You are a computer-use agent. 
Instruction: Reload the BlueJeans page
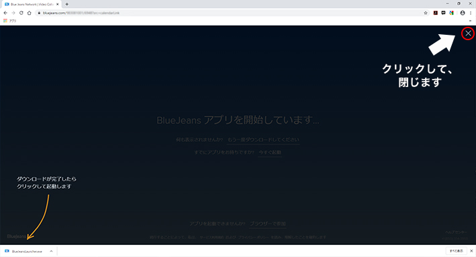21,13
